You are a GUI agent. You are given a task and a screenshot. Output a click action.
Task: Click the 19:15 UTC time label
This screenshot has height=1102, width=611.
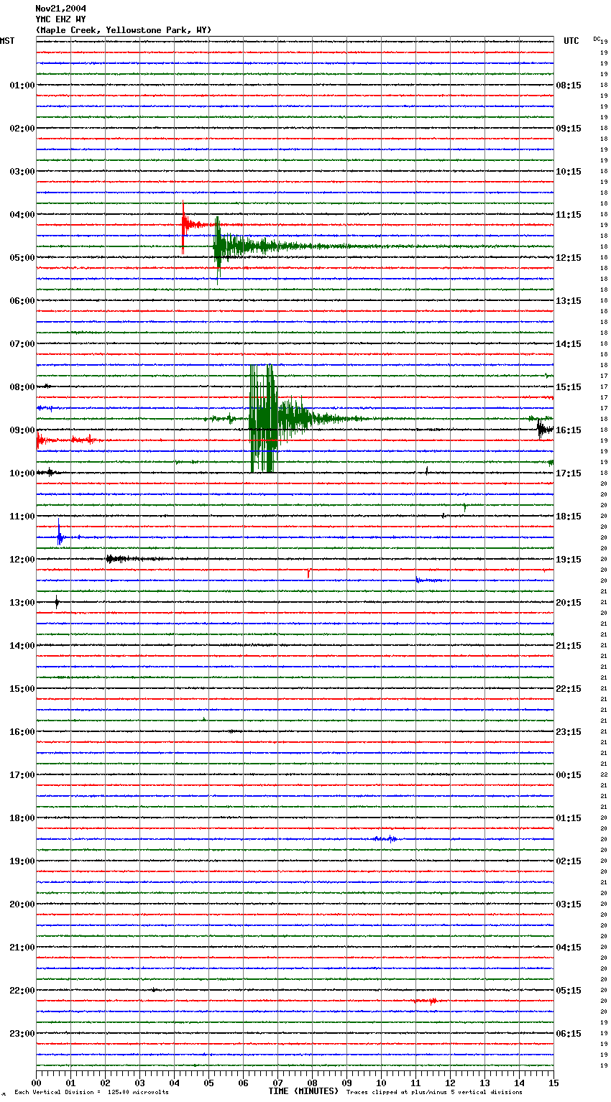(x=569, y=560)
